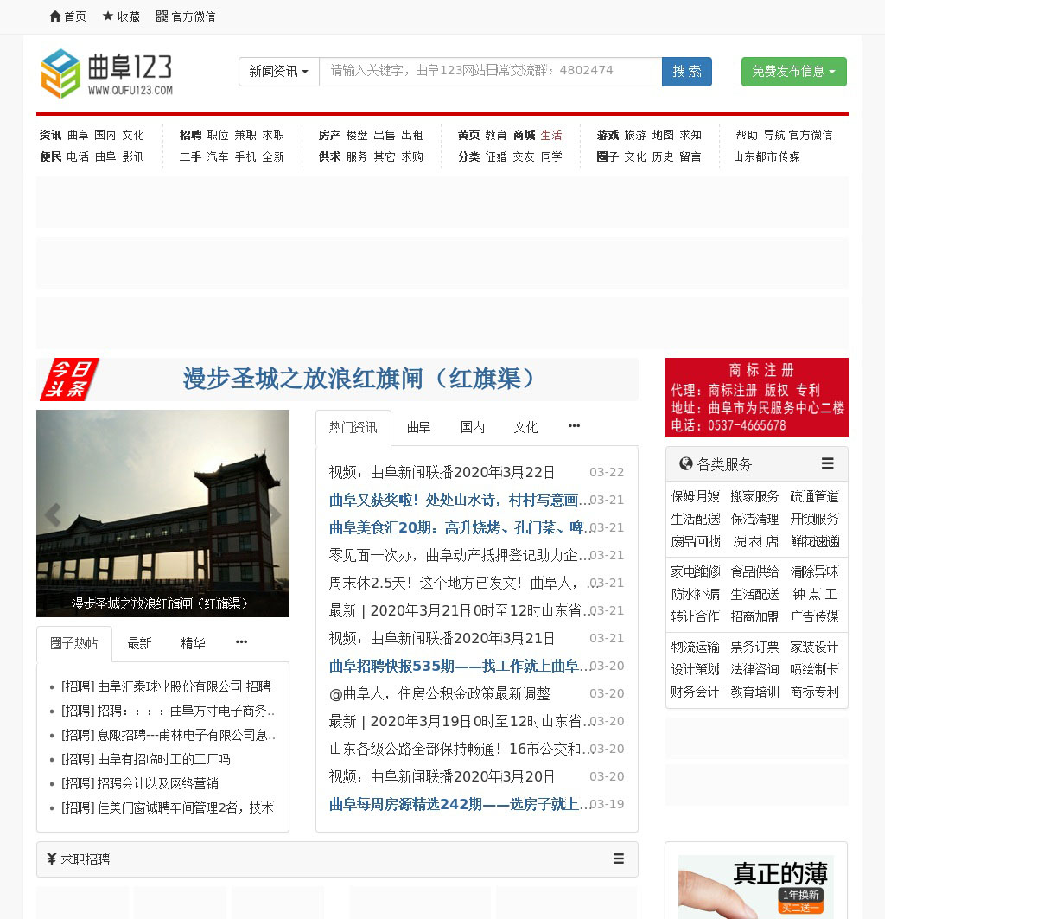Viewport: 1037px width, 919px height.
Task: Open the 法律咨询 service link
Action: (754, 669)
